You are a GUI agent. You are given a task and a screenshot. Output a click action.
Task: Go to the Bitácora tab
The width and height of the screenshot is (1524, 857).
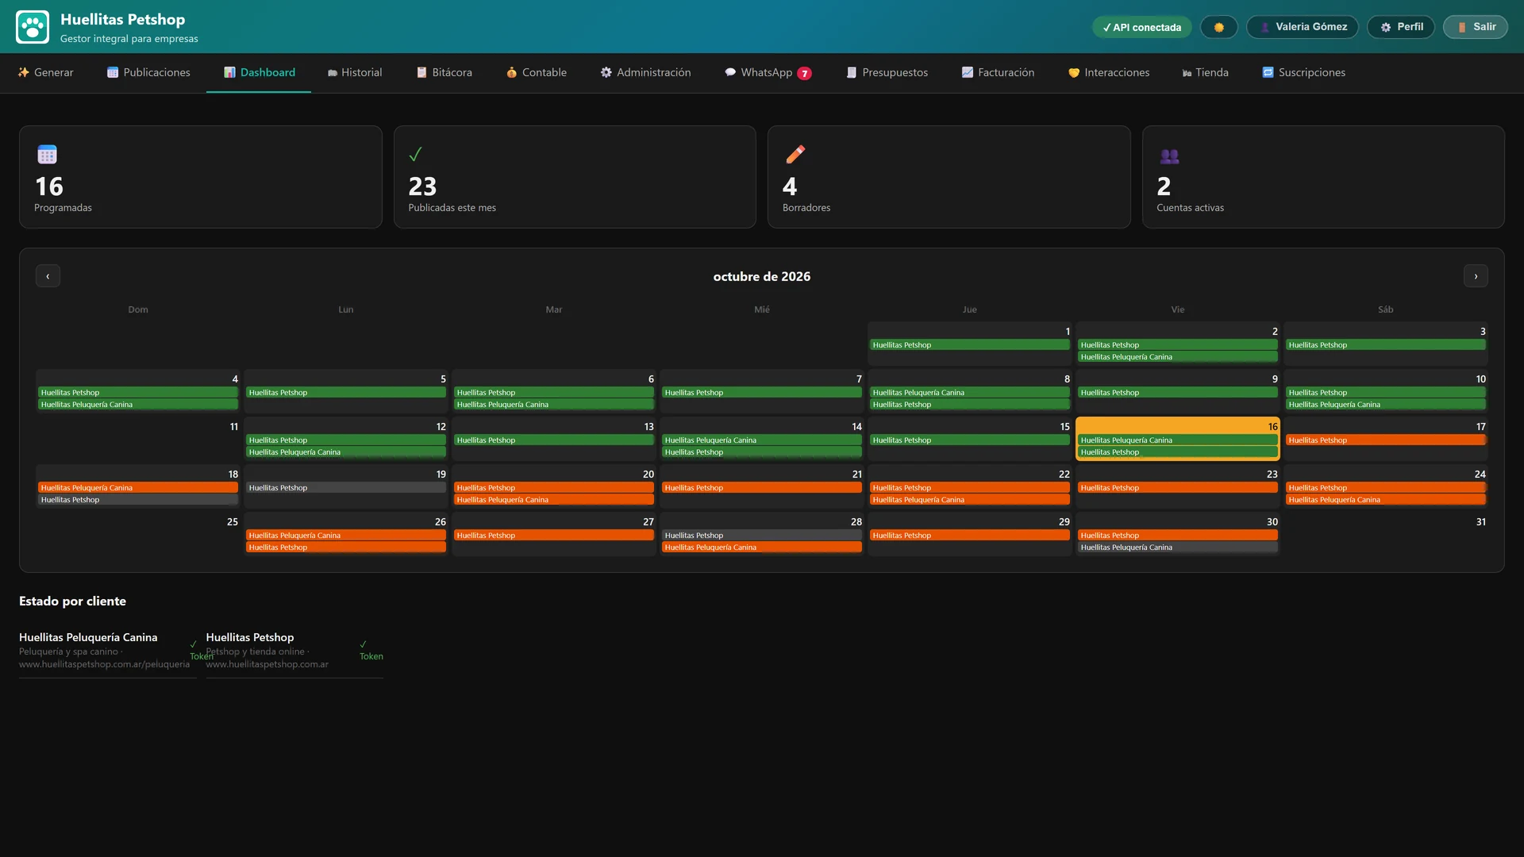click(x=444, y=72)
